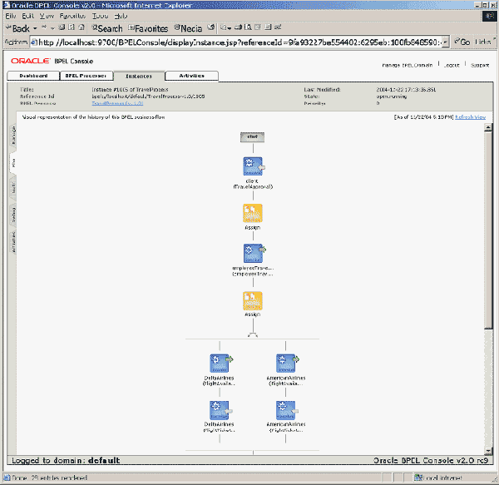This screenshot has width=499, height=485.
Task: Select the DeltaAirlines invoke activity icon
Action: 220,363
